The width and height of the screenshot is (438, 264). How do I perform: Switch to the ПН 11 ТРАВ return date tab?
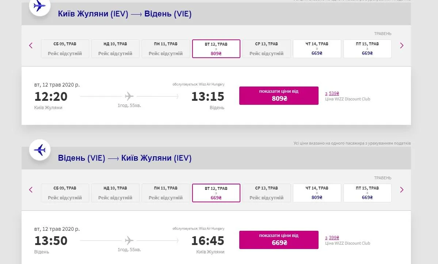point(165,193)
